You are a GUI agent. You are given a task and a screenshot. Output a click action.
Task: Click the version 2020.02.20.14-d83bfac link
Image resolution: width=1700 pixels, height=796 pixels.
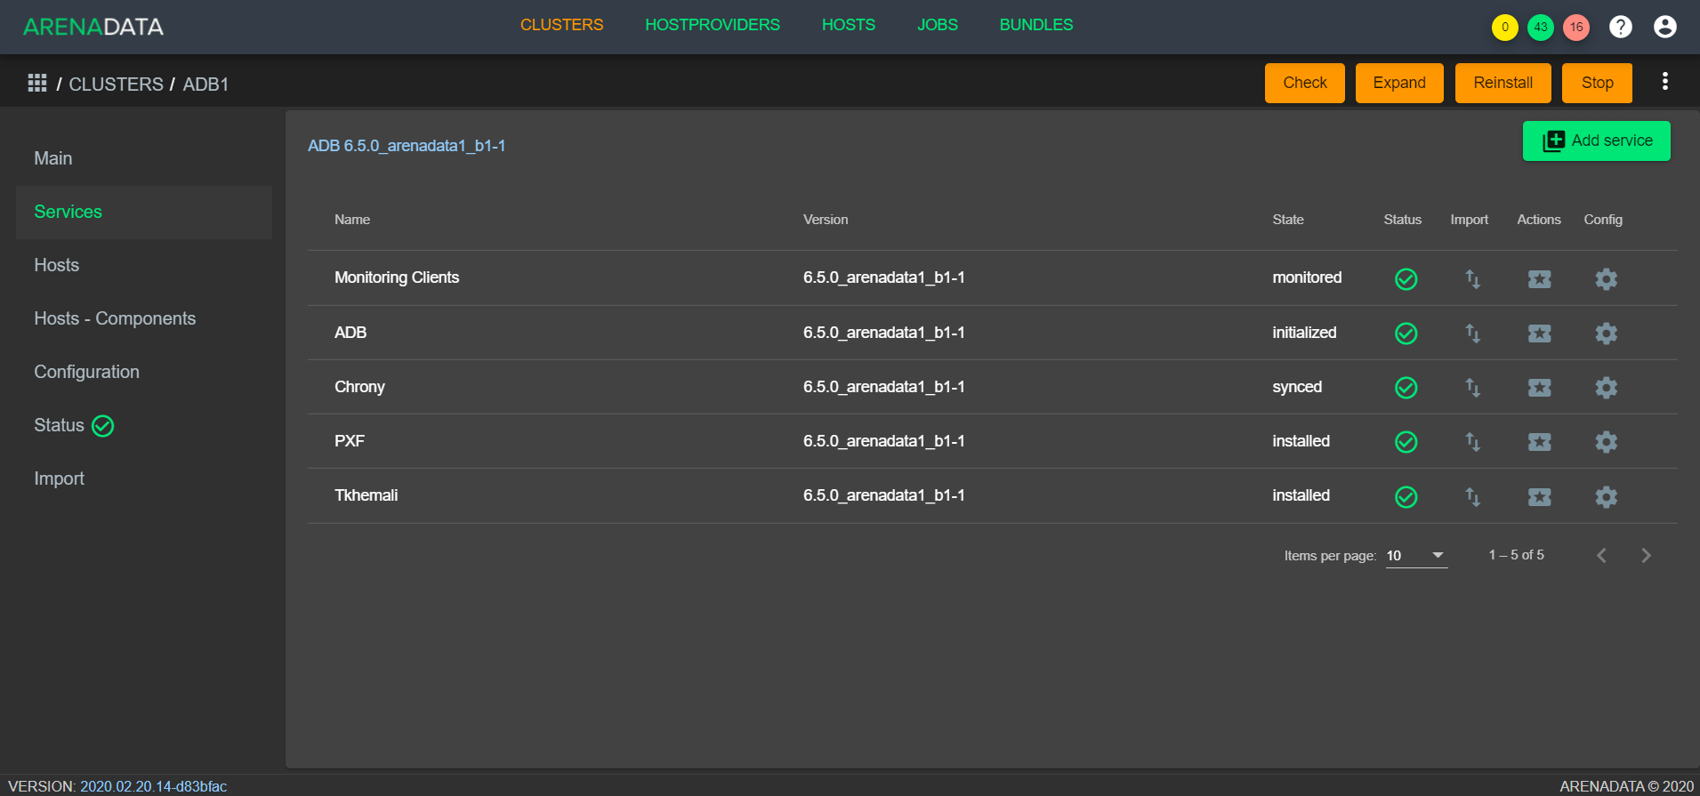pyautogui.click(x=153, y=786)
